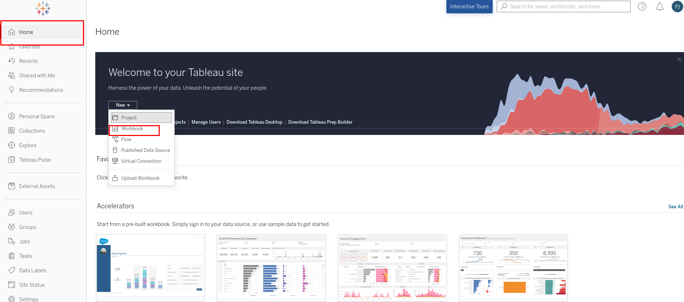The image size is (684, 302).
Task: Click the External Assets icon
Action: 12,186
